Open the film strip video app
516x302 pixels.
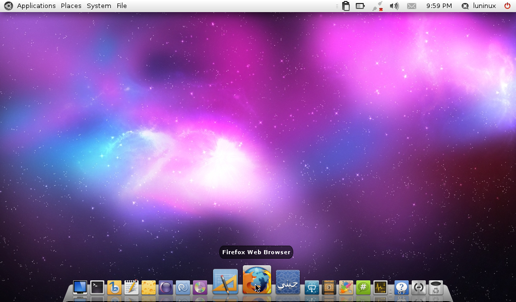pos(329,287)
